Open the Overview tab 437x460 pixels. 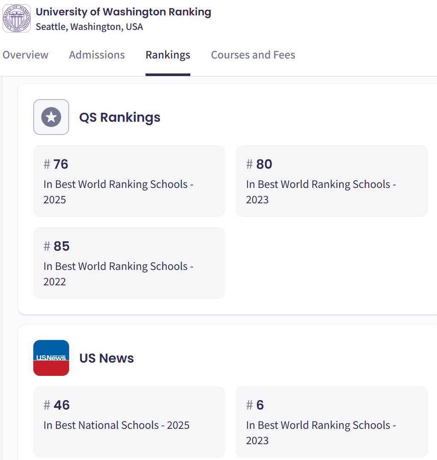26,55
